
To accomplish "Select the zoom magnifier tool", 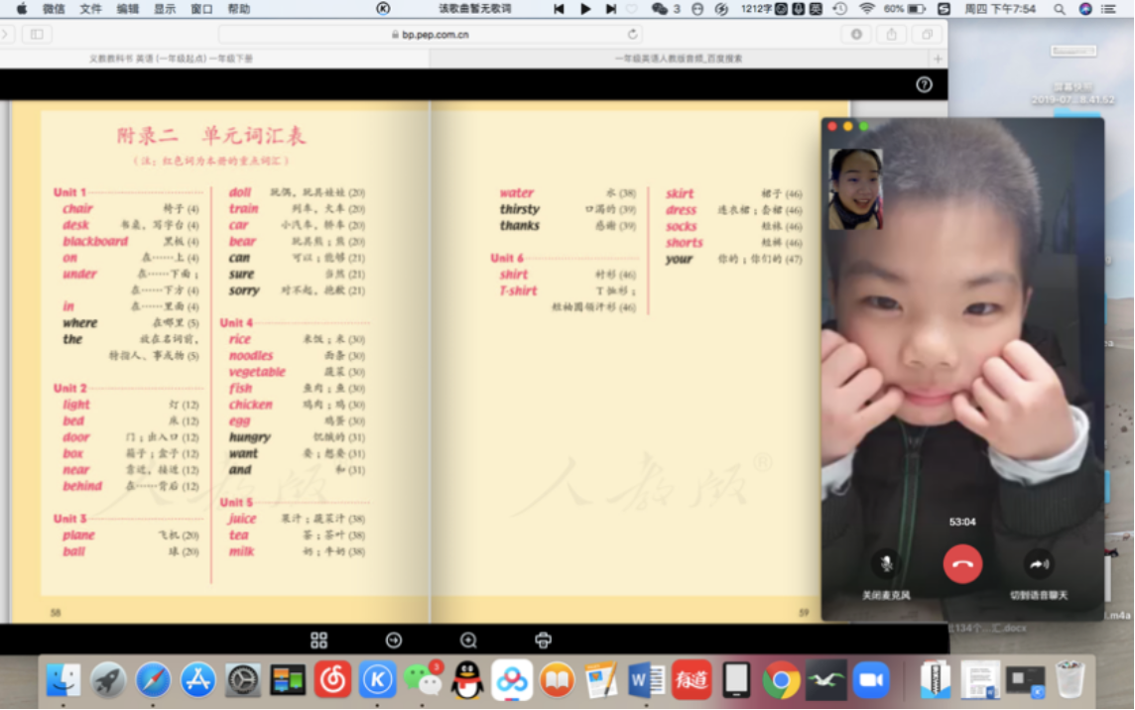I will pyautogui.click(x=467, y=640).
